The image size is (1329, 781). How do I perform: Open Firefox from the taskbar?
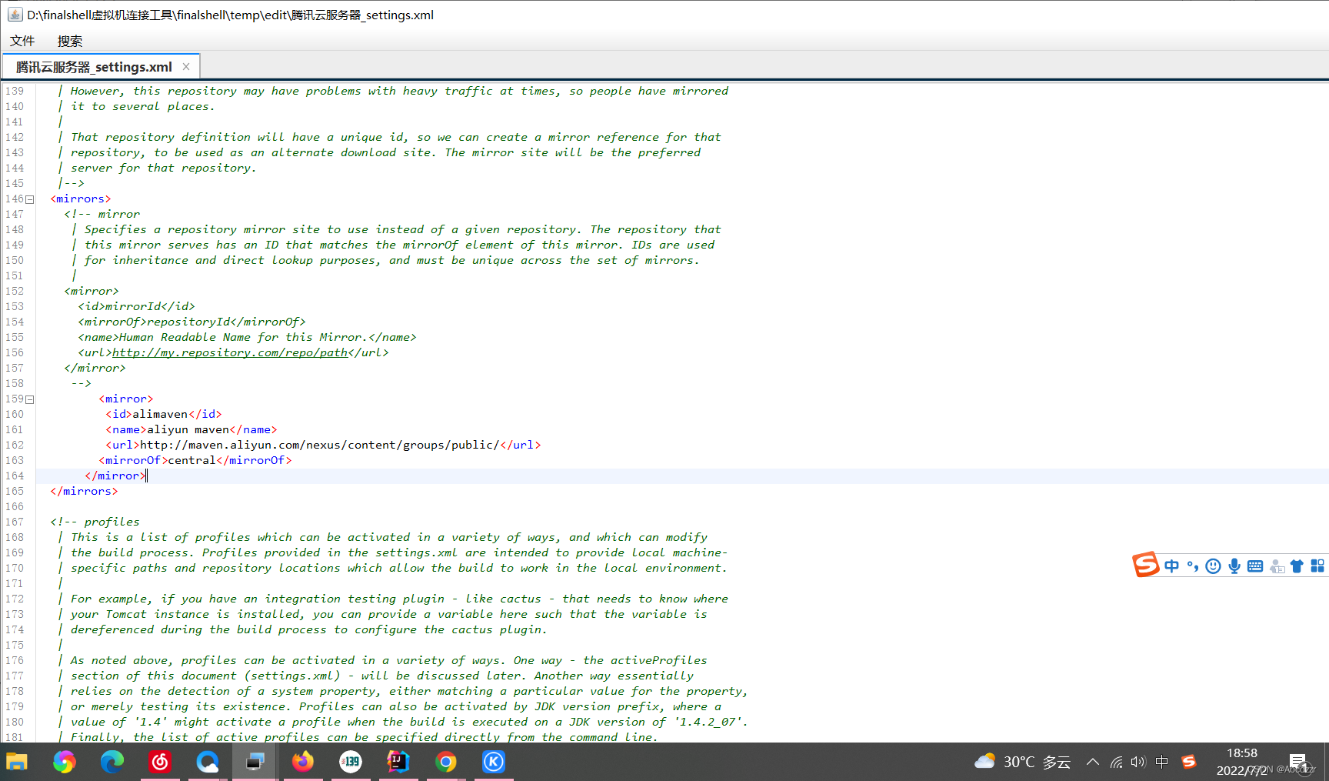[x=303, y=762]
